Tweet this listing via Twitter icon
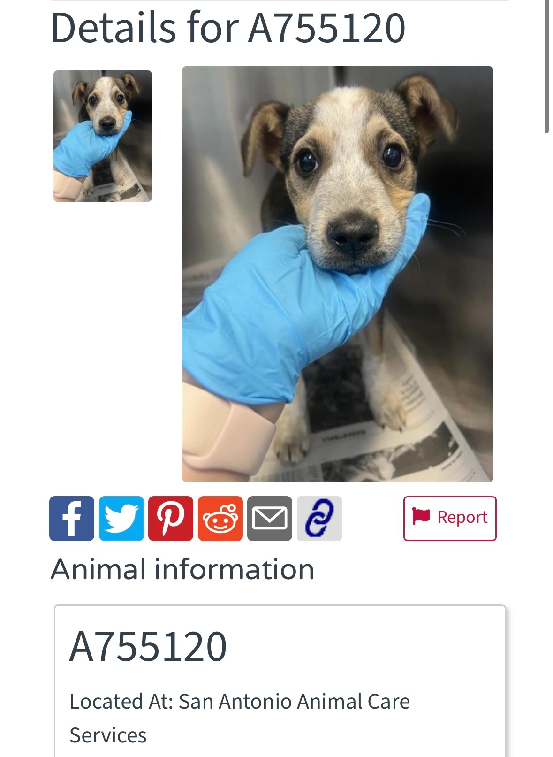The width and height of the screenshot is (553, 757). coord(121,519)
